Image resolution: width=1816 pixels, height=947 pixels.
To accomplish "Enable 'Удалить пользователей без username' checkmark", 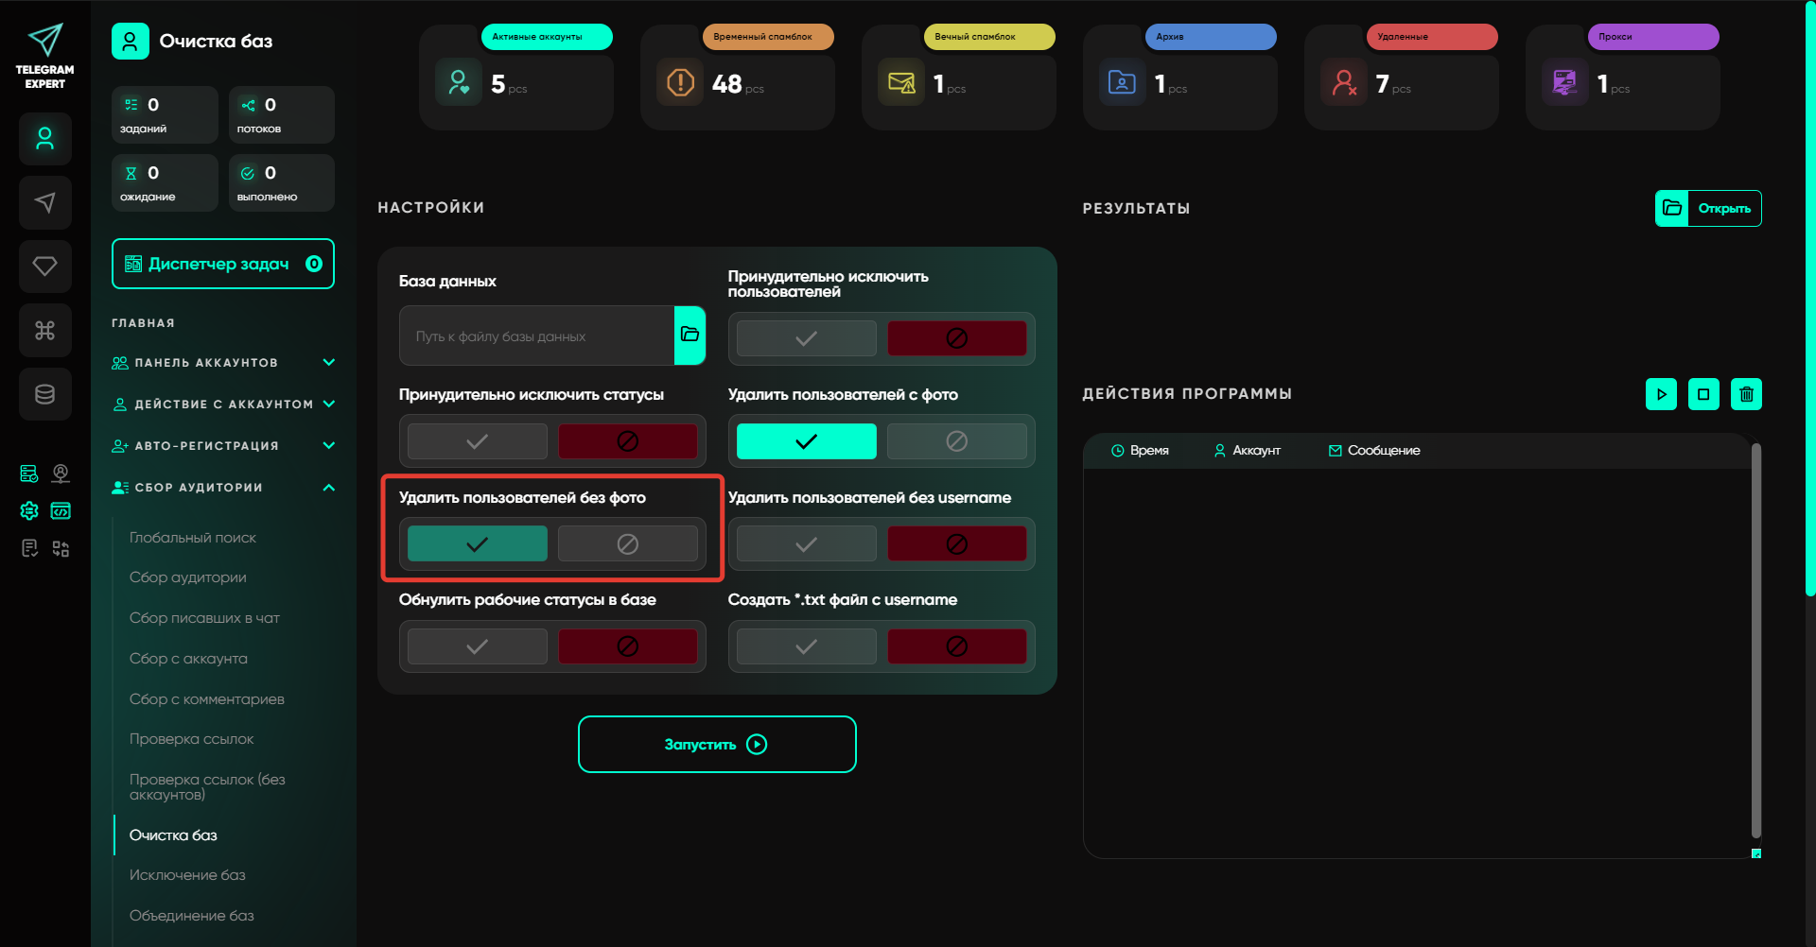I will click(806, 544).
